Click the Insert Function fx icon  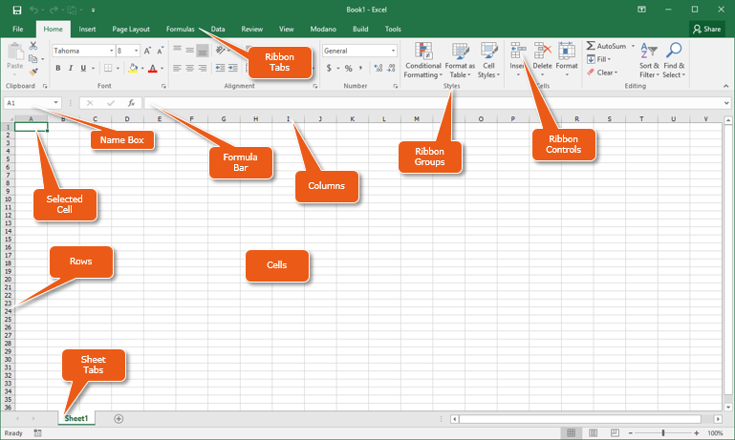coord(131,102)
